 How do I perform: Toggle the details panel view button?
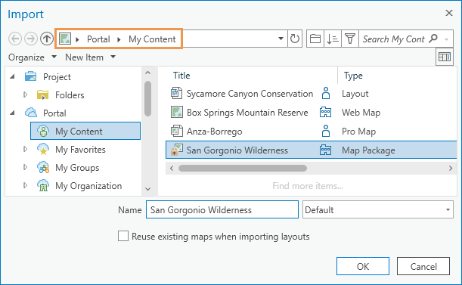tap(445, 57)
